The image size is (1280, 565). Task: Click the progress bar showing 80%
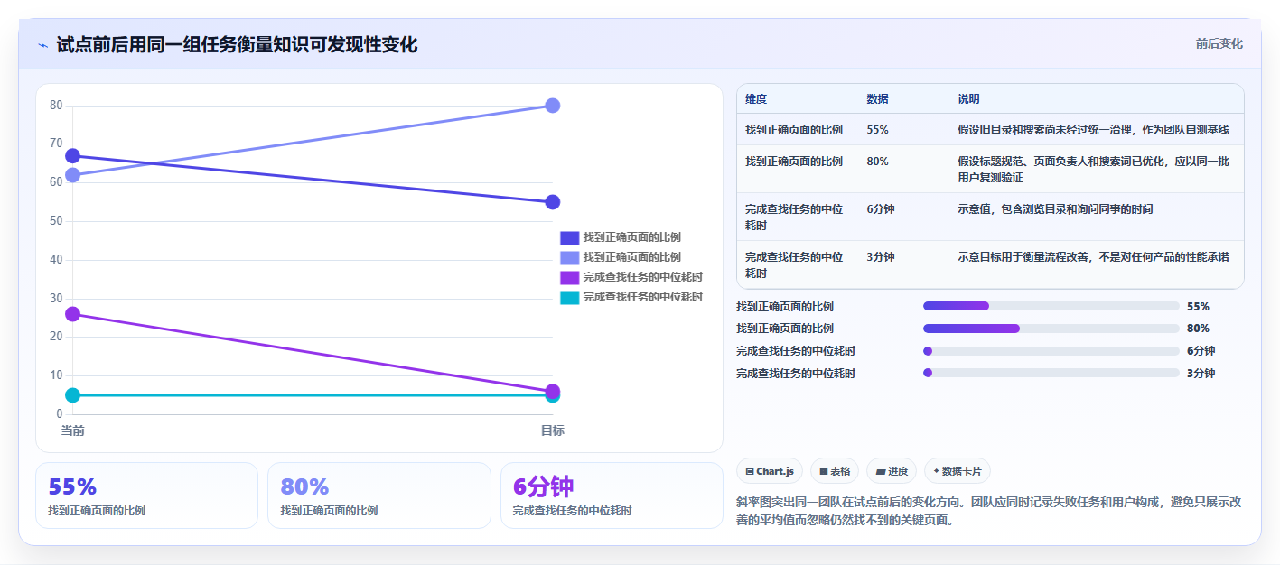(1051, 329)
